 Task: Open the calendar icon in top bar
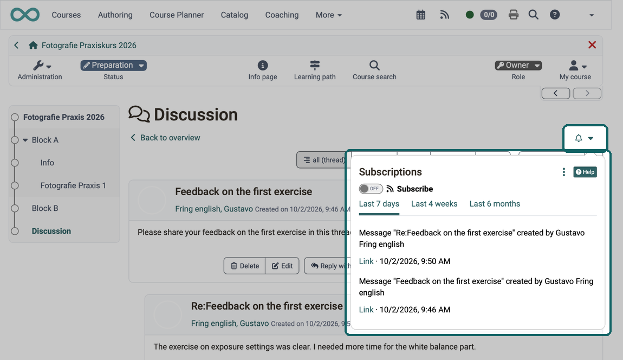(421, 15)
